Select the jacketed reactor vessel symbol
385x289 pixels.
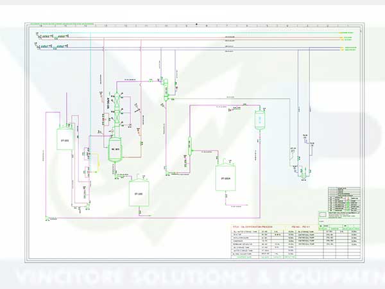[115, 150]
